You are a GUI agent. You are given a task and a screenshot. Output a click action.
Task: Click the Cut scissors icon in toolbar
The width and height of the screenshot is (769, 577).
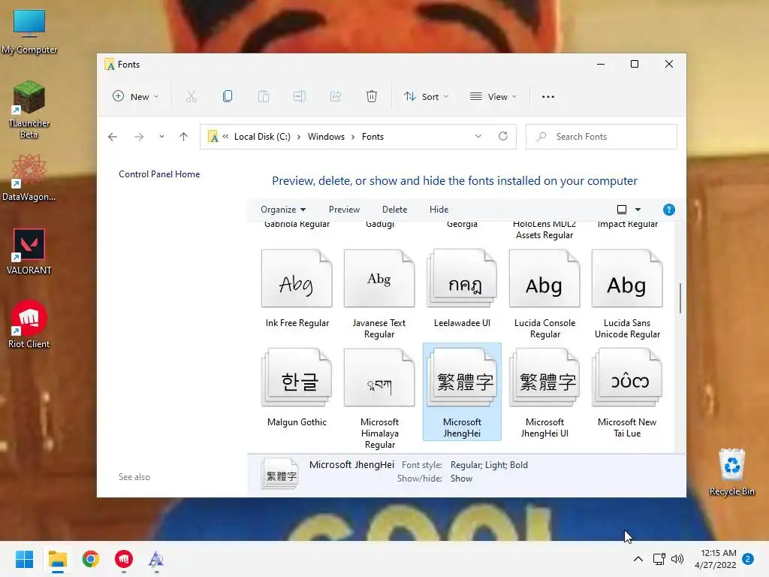191,97
